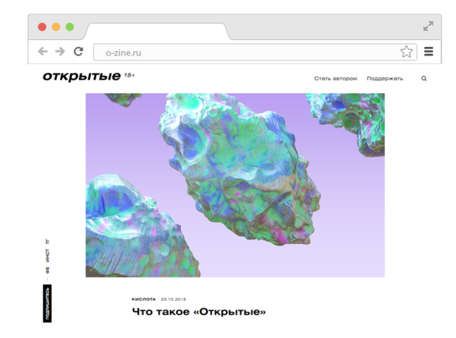Open the Стать автором menu link
Screen dimensions: 456x338
pyautogui.click(x=336, y=79)
